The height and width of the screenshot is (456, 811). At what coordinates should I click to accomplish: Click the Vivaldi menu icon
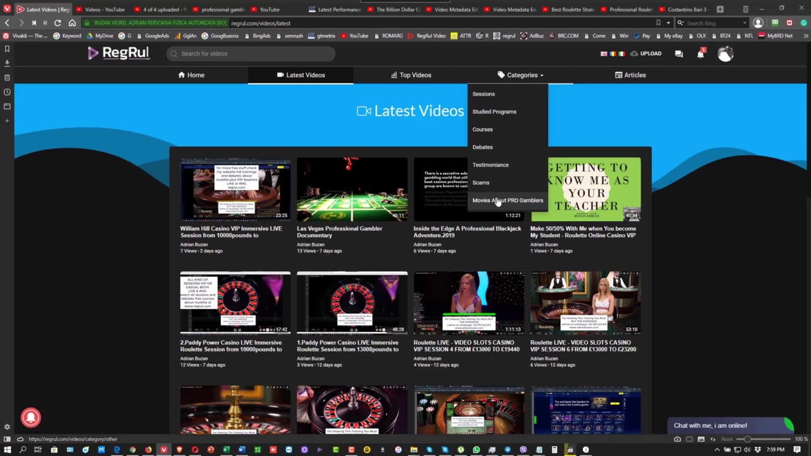click(7, 9)
